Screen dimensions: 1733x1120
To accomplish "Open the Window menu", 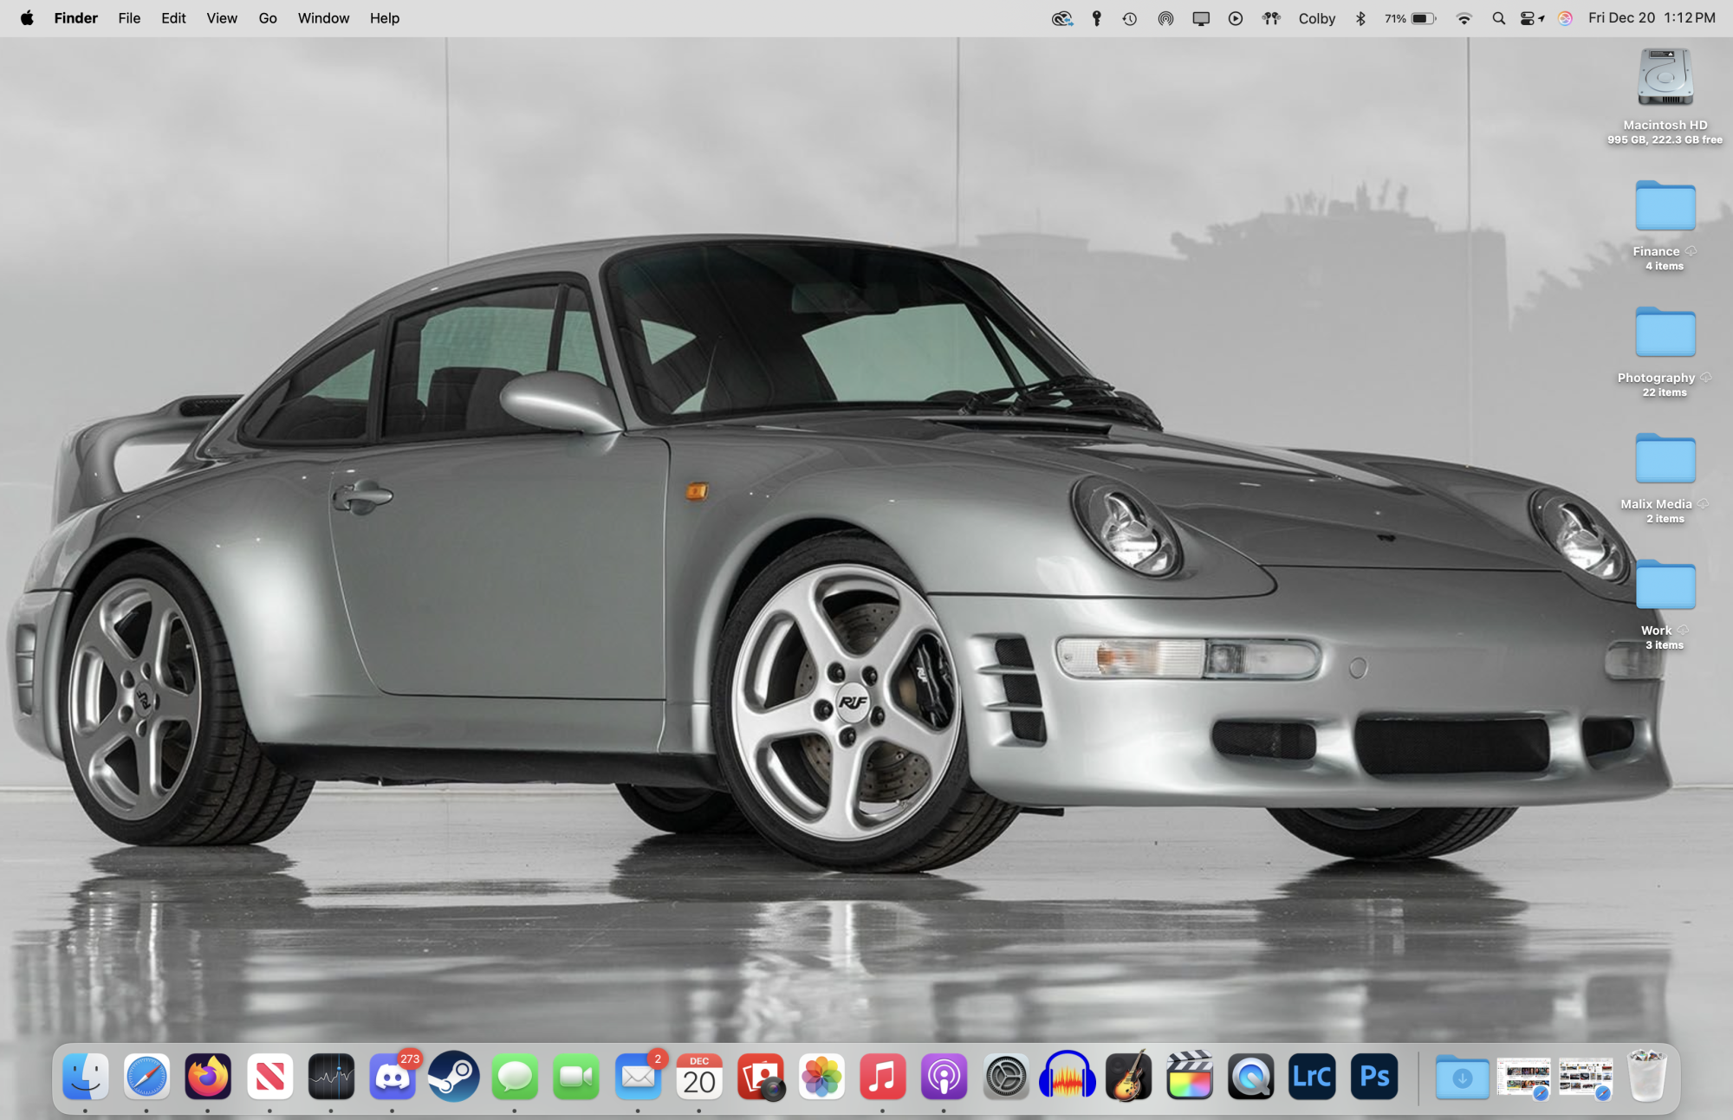I will coord(323,18).
